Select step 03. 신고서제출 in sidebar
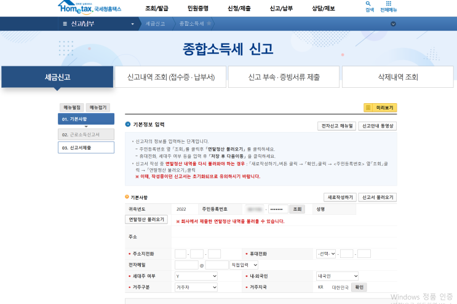457x304 pixels. pos(86,147)
